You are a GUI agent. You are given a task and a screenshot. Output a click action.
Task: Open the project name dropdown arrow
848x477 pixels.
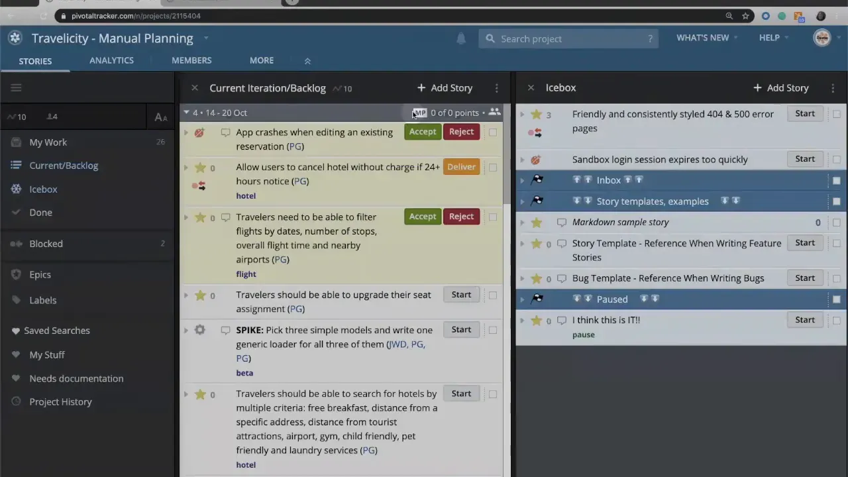[205, 38]
